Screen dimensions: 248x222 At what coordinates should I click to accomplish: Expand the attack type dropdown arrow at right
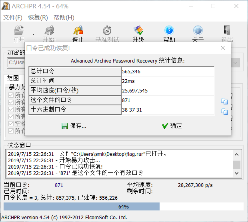coord(235,63)
